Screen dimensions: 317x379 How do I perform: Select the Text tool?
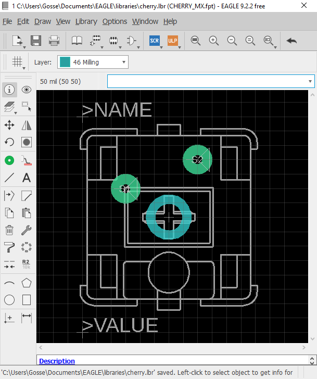(x=27, y=178)
